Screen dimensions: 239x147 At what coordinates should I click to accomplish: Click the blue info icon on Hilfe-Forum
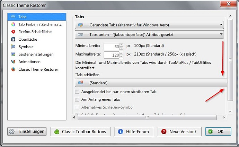pyautogui.click(x=121, y=131)
